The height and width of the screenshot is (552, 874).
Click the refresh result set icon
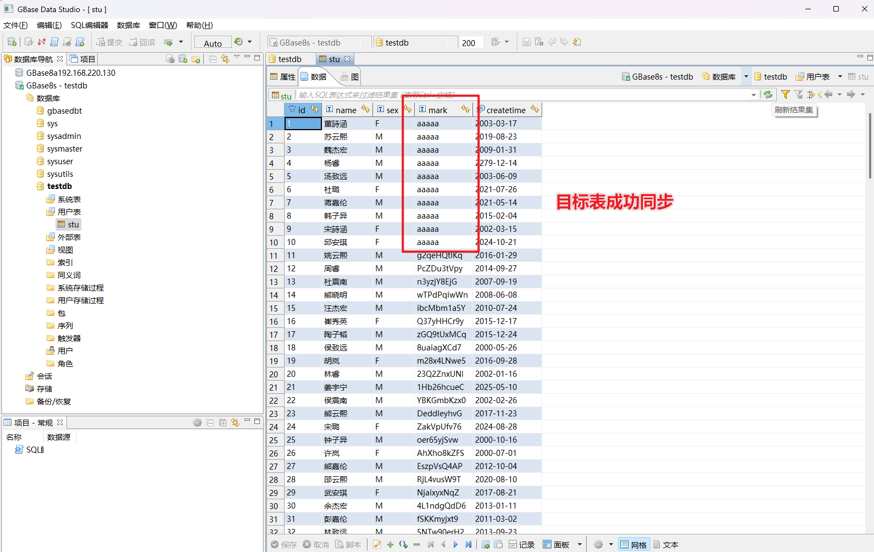(768, 94)
